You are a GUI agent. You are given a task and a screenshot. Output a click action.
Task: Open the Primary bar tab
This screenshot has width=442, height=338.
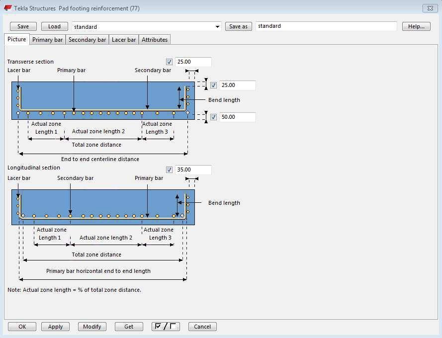pyautogui.click(x=47, y=40)
